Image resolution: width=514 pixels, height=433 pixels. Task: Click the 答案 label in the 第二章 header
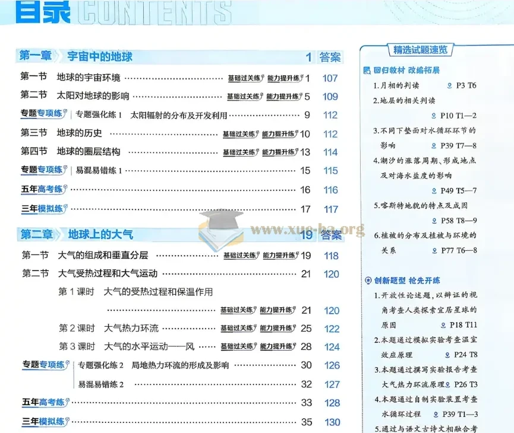pyautogui.click(x=331, y=235)
